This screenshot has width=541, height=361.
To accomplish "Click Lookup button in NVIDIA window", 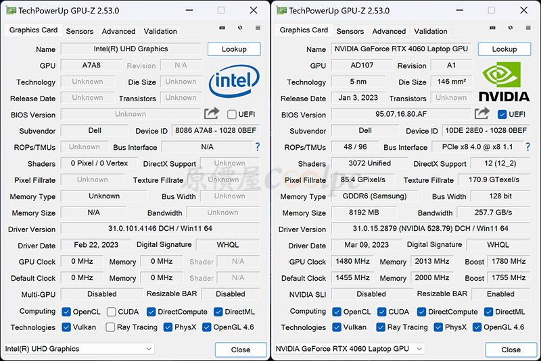I will point(504,49).
